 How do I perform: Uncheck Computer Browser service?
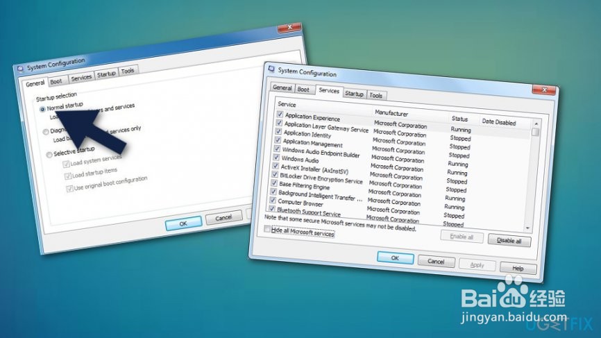pyautogui.click(x=273, y=200)
